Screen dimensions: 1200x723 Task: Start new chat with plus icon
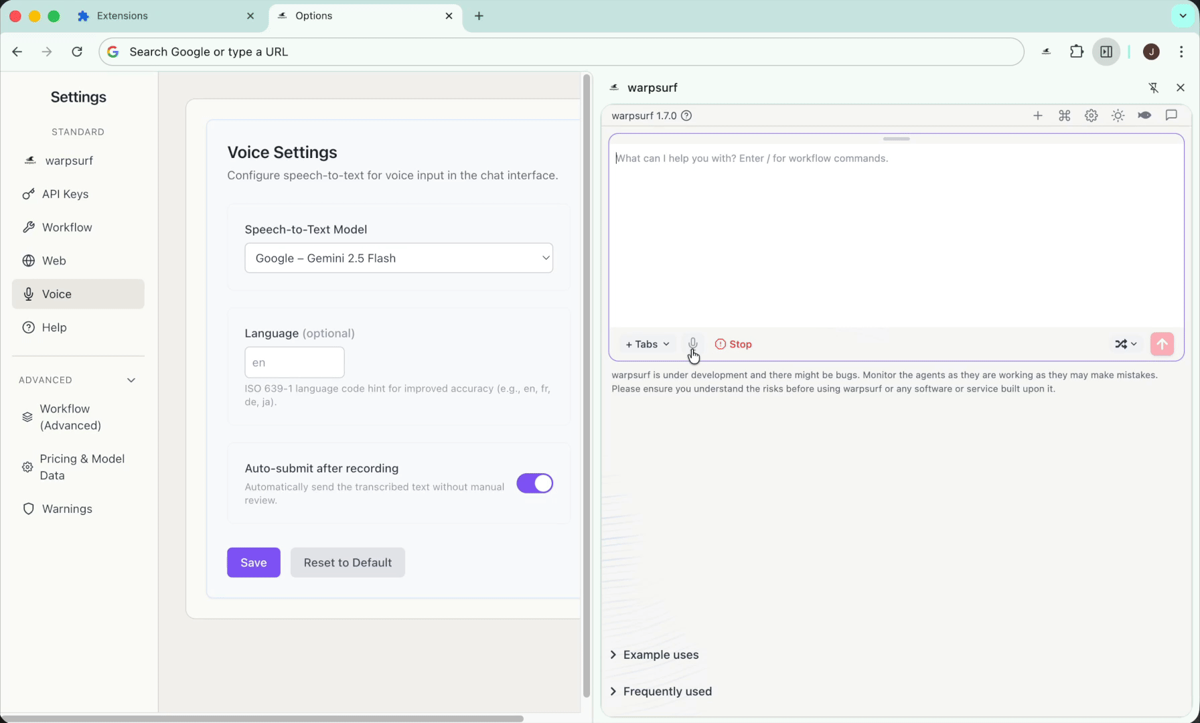point(1037,116)
